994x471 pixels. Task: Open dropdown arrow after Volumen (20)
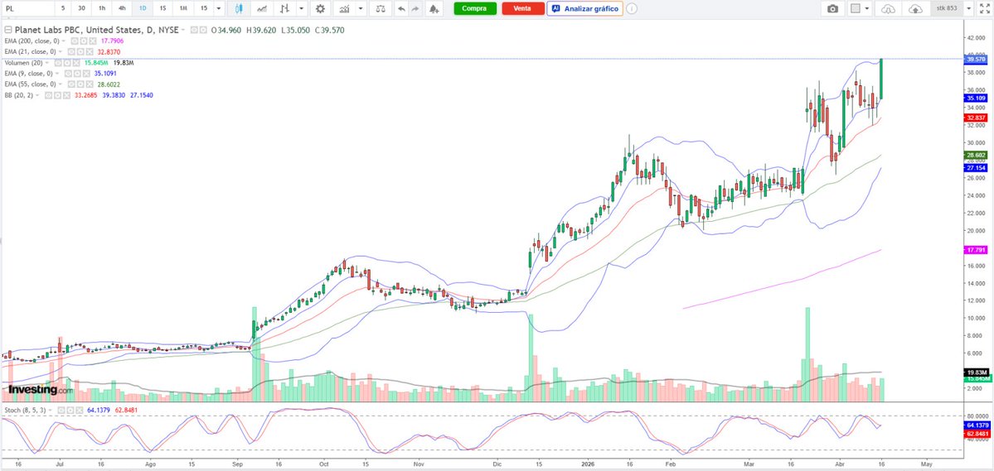click(x=47, y=63)
